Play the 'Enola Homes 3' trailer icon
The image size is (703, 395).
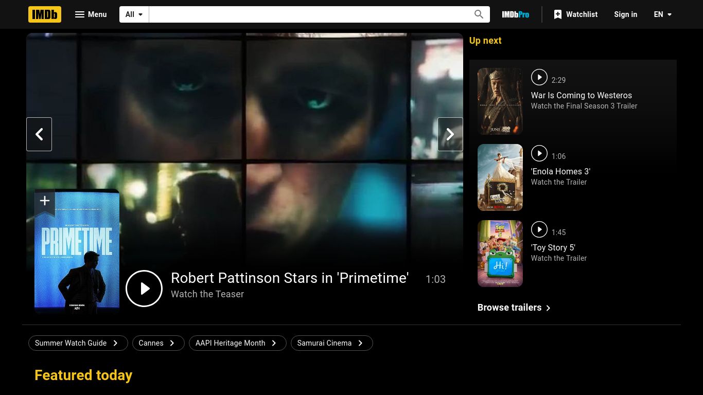539,153
